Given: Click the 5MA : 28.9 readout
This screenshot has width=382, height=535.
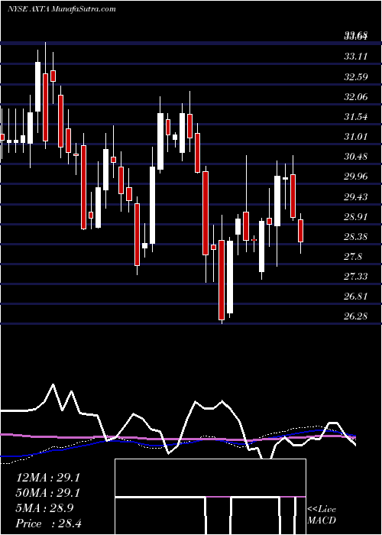Looking at the screenshot, I should 44,508.
